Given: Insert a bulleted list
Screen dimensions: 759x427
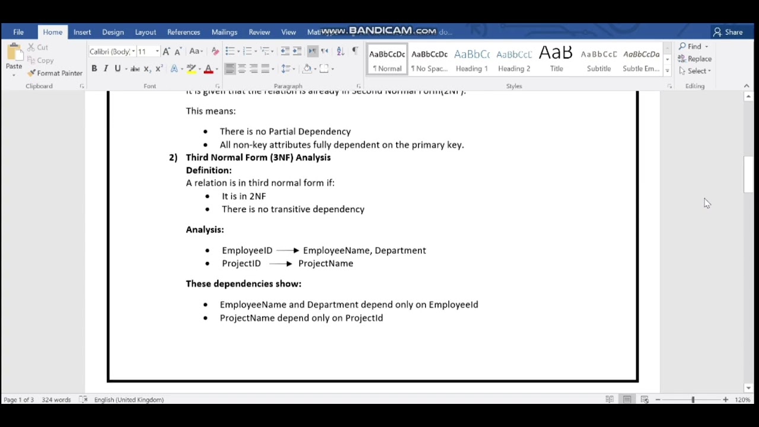Looking at the screenshot, I should click(230, 51).
